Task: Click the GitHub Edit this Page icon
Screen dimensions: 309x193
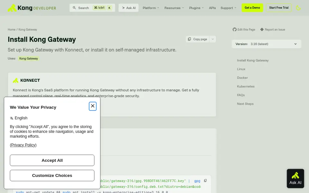Action: coord(235,30)
